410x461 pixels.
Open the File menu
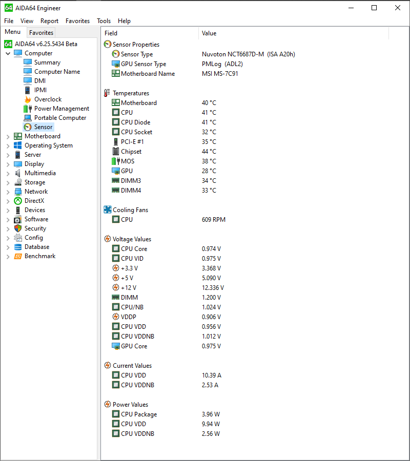[x=9, y=21]
